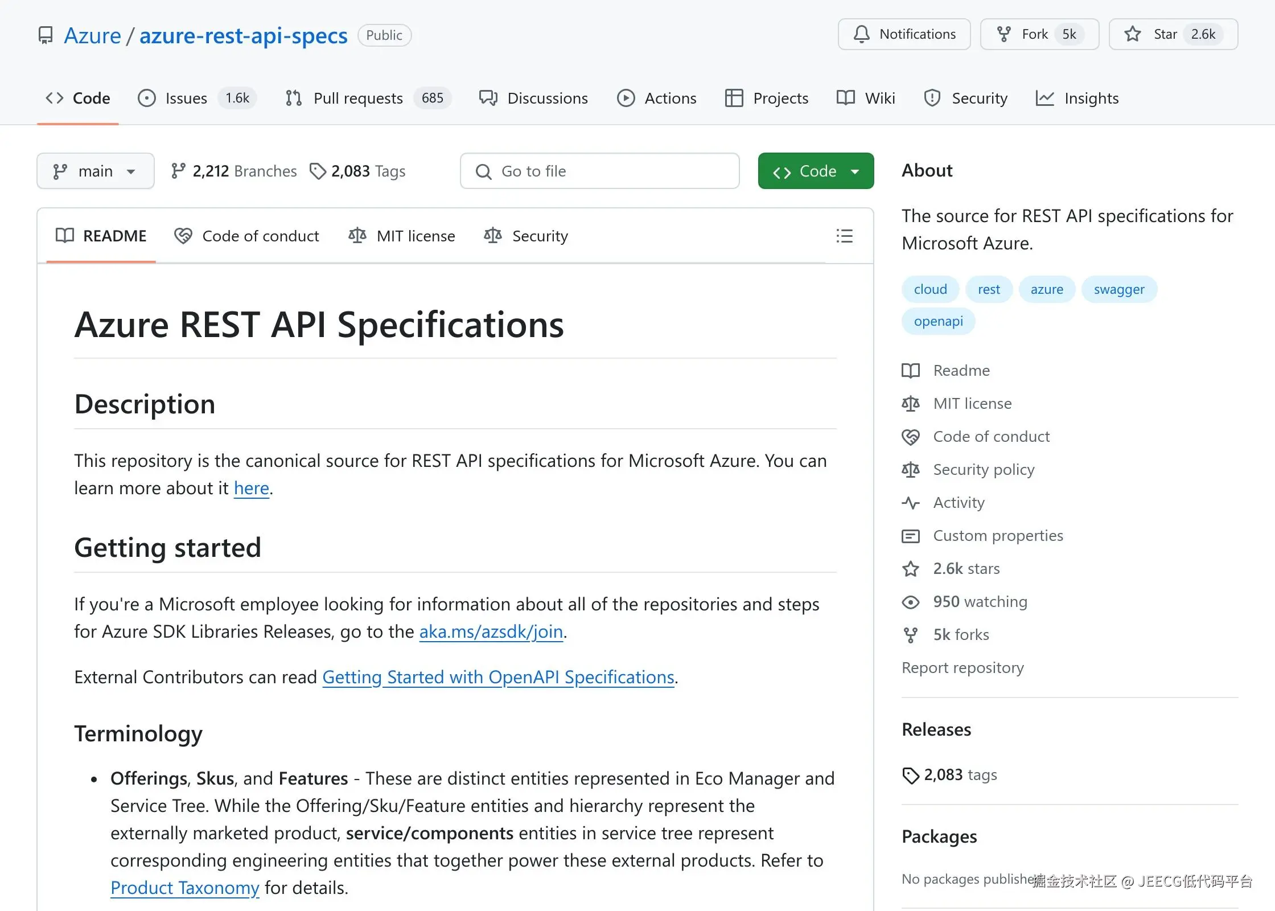Screen dimensions: 1275x911
Task: Click the tag icon beside 2,083 tags under Releases
Action: pyautogui.click(x=911, y=775)
